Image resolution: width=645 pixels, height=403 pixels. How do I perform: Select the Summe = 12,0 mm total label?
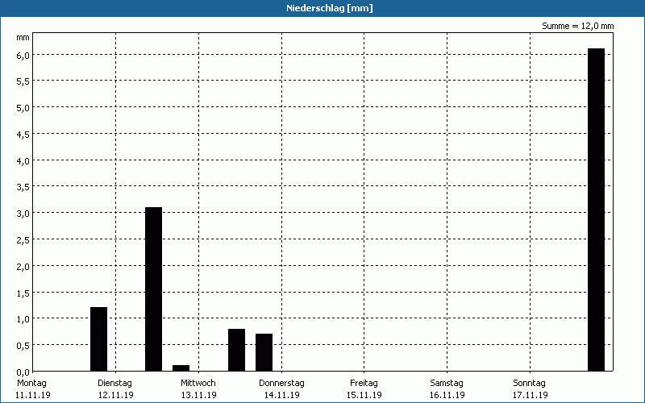pyautogui.click(x=577, y=26)
